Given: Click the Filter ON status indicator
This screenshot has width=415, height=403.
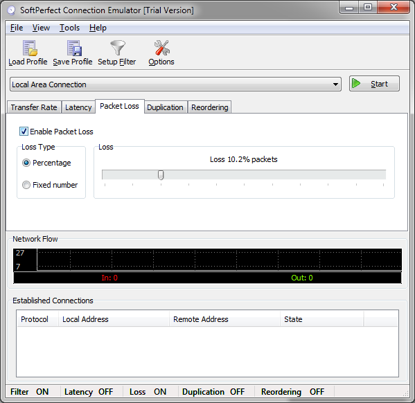Looking at the screenshot, I should (29, 392).
